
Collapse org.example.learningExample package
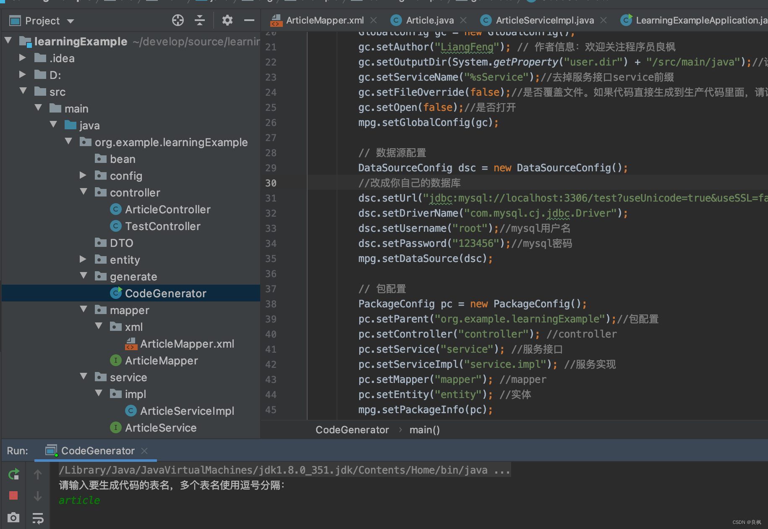(68, 141)
